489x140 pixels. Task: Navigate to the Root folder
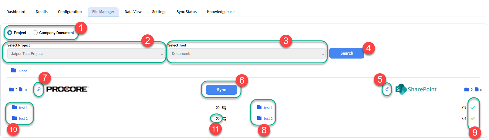click(23, 71)
